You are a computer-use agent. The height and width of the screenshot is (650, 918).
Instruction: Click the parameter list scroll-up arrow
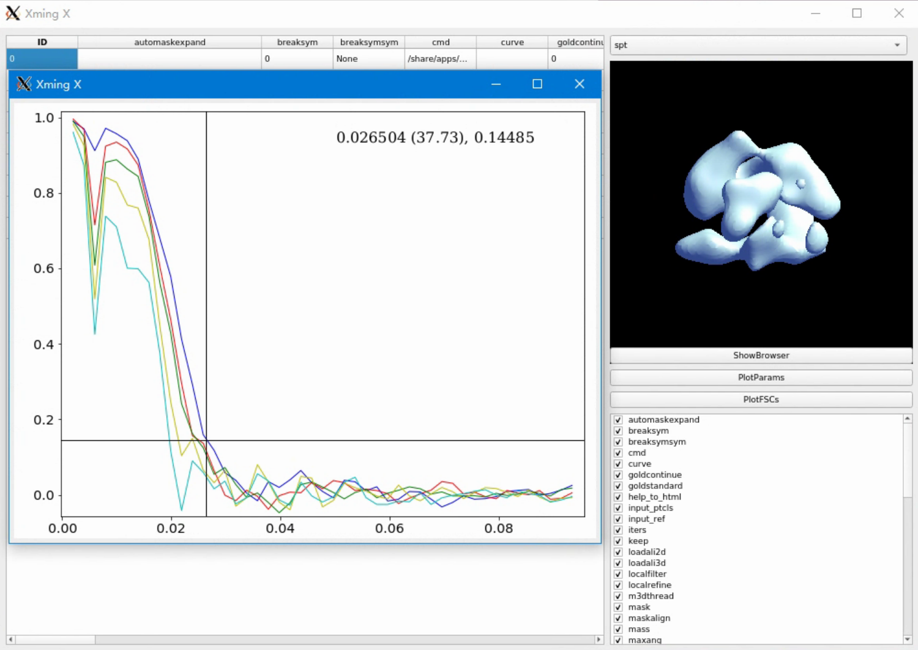pos(908,419)
